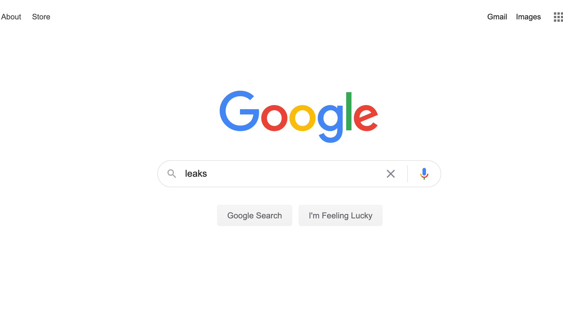The width and height of the screenshot is (563, 317).
Task: Switch to Google Images
Action: (528, 17)
